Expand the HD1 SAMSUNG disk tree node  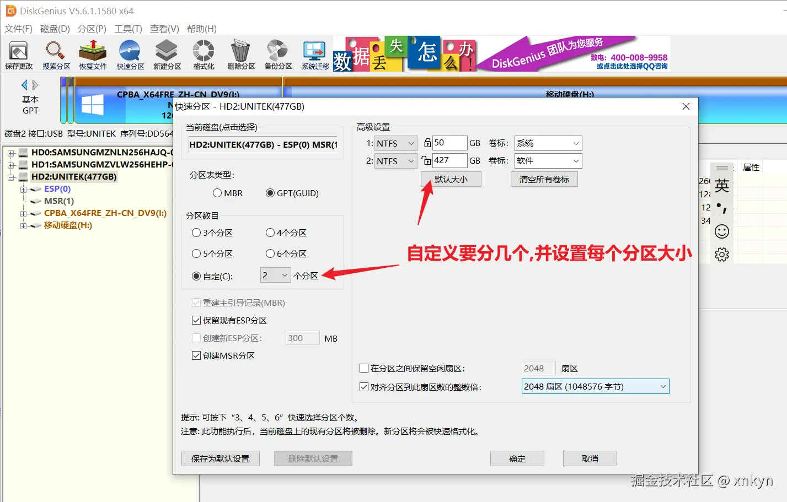pyautogui.click(x=10, y=165)
